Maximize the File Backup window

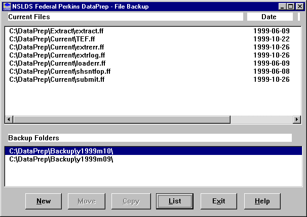pos(291,7)
